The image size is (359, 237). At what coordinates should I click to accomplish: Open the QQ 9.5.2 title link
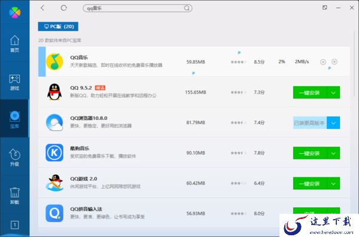point(81,88)
